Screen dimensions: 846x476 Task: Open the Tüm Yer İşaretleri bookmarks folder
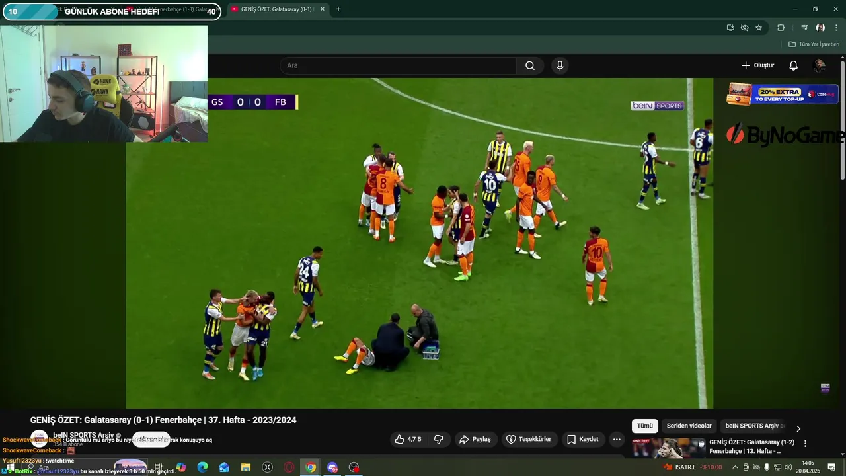pos(814,44)
